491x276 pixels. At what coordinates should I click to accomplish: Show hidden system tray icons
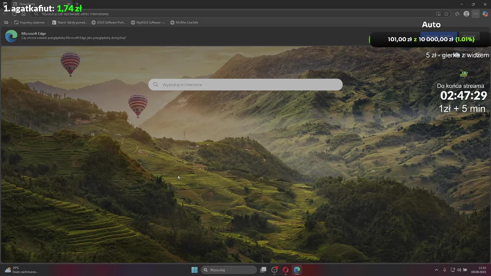click(436, 270)
